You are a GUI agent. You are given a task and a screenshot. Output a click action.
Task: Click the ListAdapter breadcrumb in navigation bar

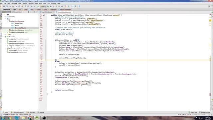(x=5, y=10)
